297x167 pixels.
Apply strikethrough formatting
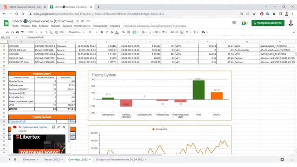(112, 32)
